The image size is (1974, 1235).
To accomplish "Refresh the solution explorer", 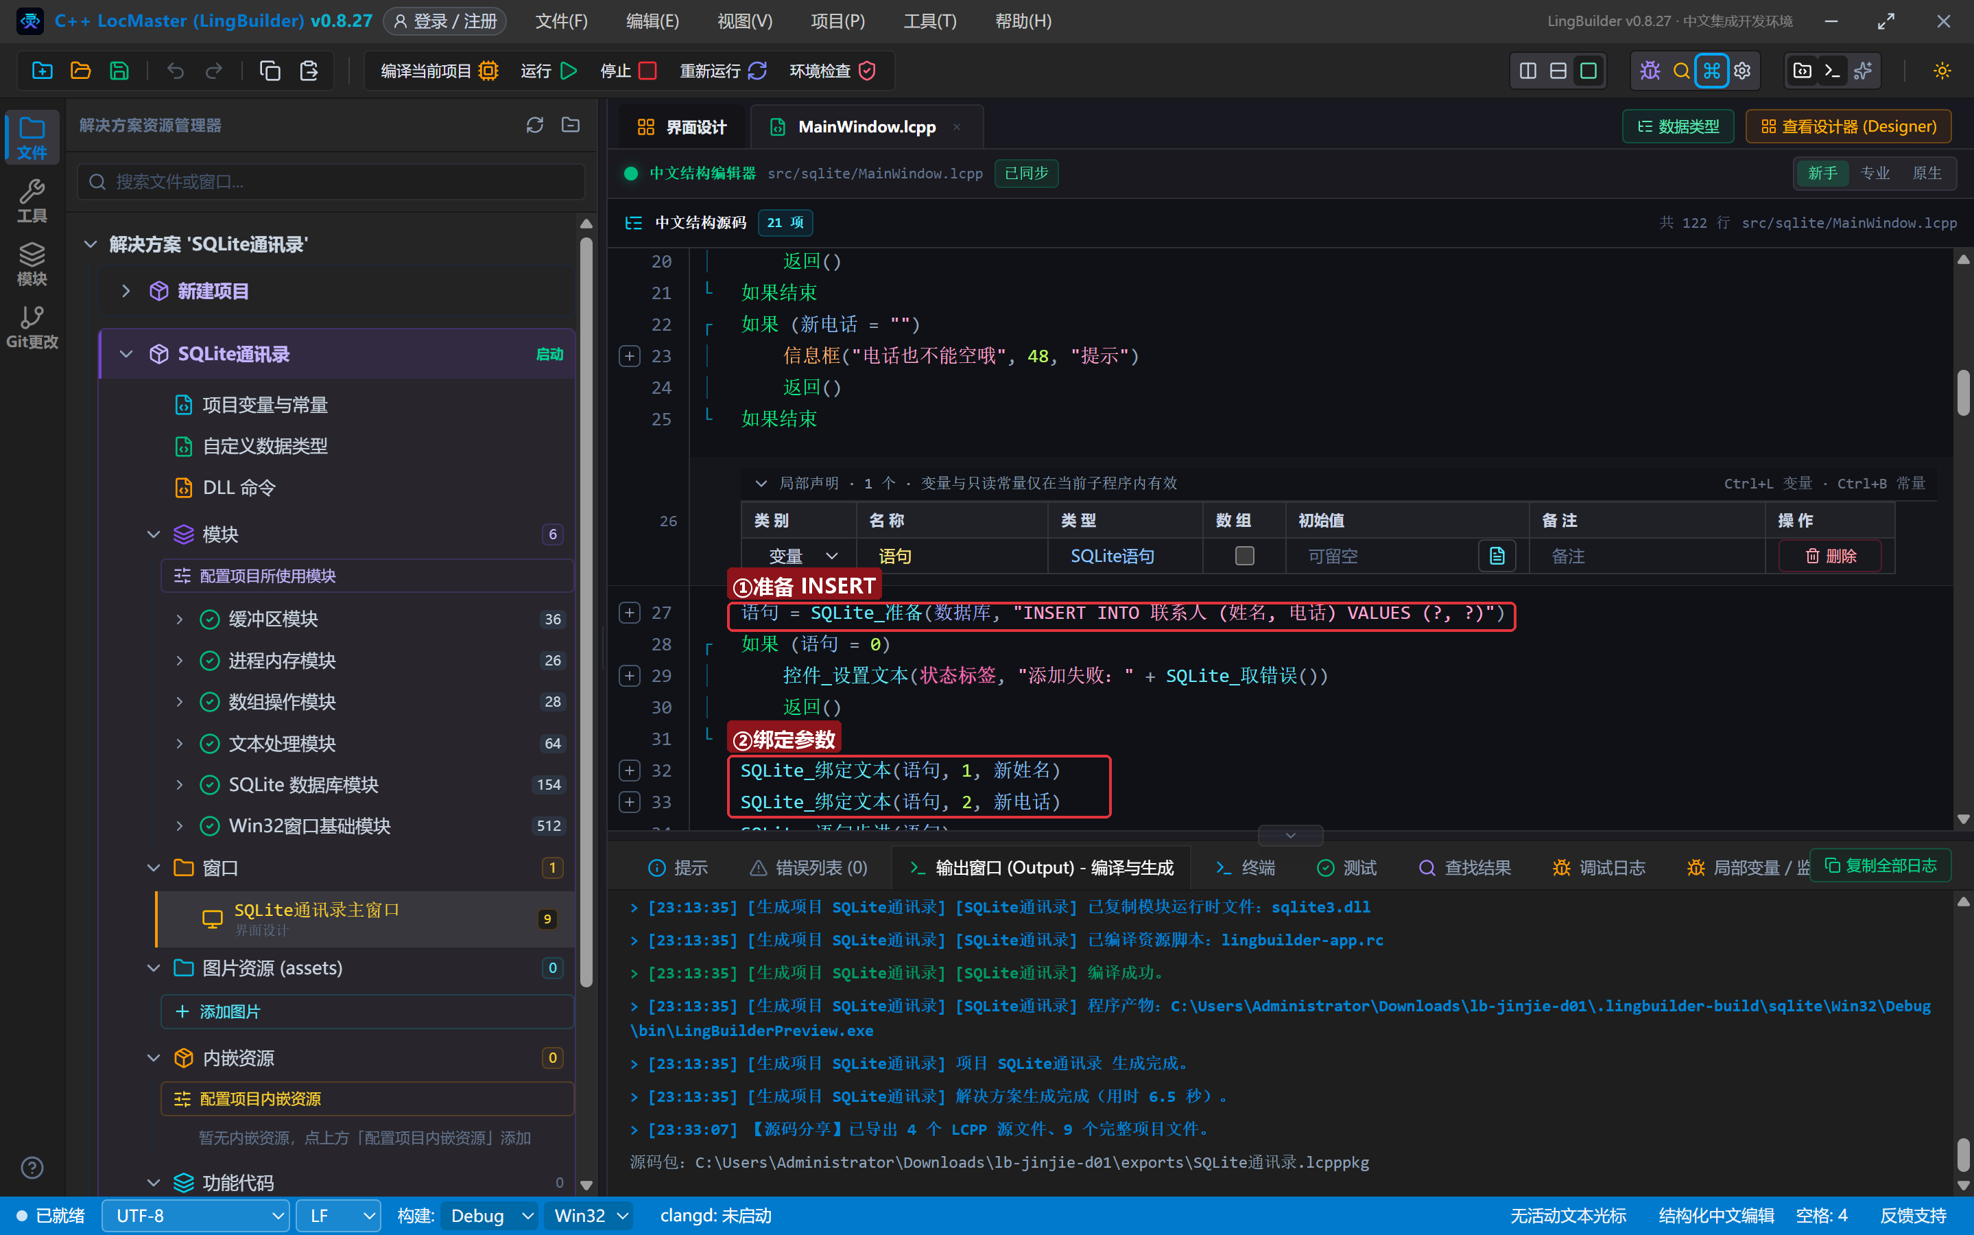I will pyautogui.click(x=535, y=125).
